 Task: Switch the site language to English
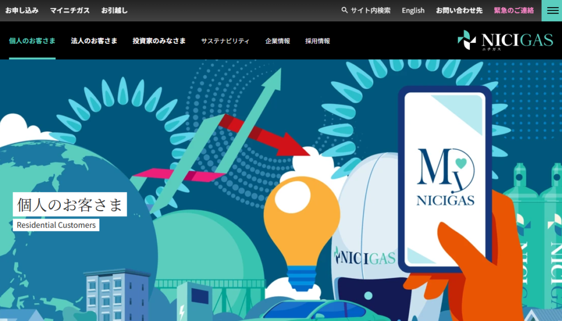click(413, 10)
